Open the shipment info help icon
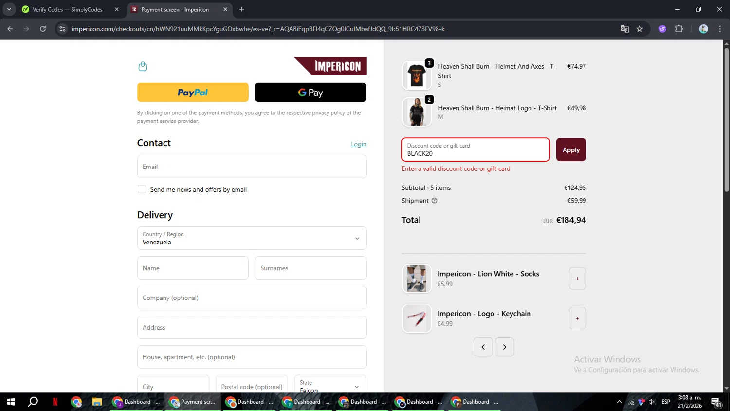The image size is (730, 411). click(x=435, y=201)
